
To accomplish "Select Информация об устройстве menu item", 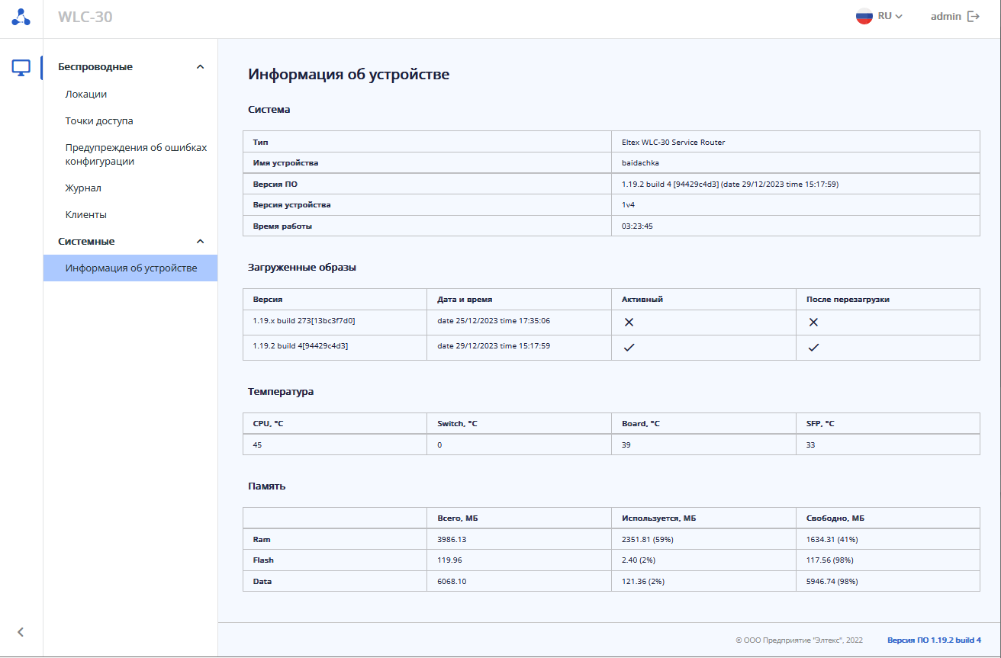I will [x=131, y=268].
